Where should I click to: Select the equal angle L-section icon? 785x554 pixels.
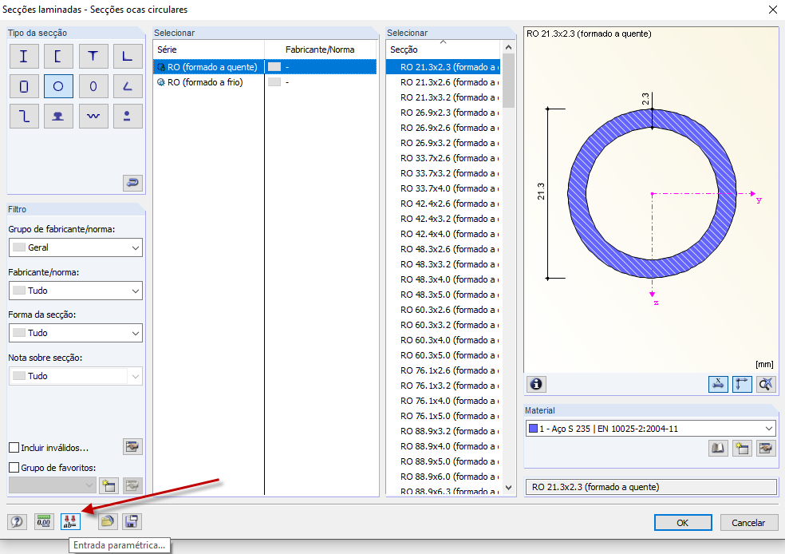pyautogui.click(x=128, y=56)
